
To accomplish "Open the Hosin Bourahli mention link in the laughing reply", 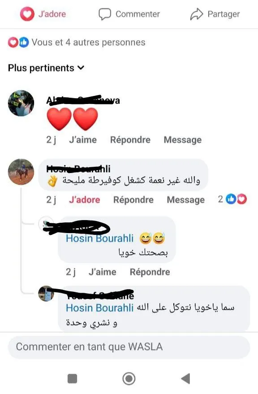I will 100,238.
